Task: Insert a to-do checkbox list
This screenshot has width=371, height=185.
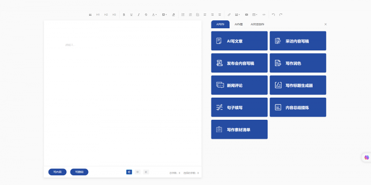Action: pyautogui.click(x=197, y=15)
